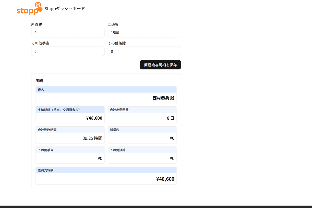Click the 交通費 label above the input
The image size is (312, 208).
coord(113,24)
